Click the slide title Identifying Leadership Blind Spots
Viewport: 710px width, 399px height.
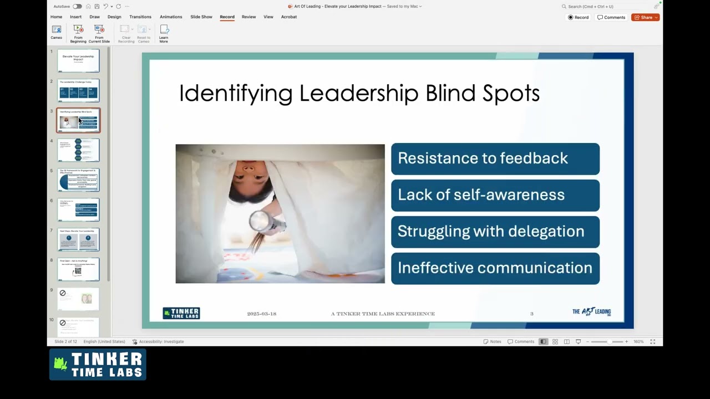[359, 93]
